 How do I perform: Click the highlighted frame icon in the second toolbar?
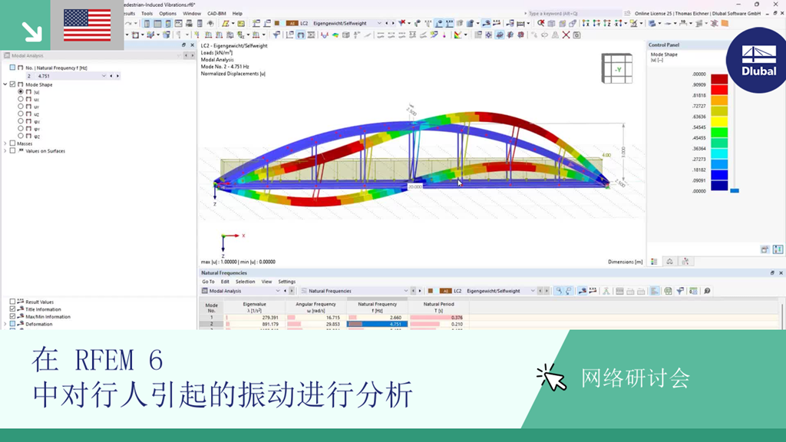300,35
